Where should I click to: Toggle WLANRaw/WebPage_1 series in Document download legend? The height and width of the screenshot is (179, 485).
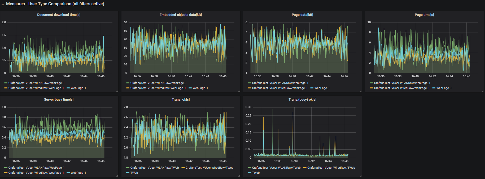tap(36, 83)
